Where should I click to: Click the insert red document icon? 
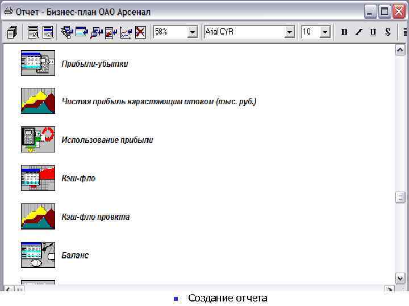click(x=111, y=33)
